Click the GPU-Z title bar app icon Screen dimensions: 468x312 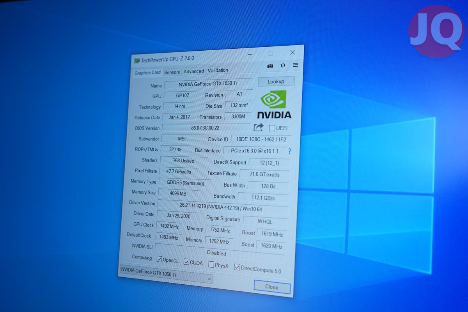coord(137,61)
